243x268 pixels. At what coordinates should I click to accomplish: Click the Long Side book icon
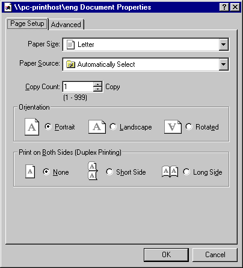click(170, 172)
